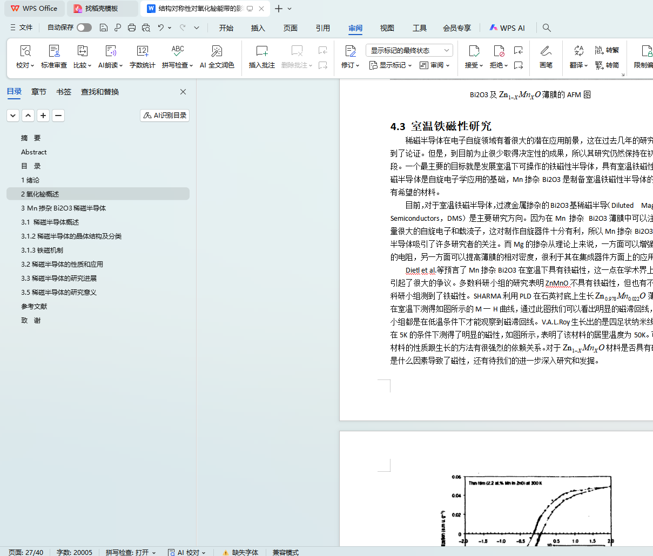
Task: Expand the 接受 accept changes dropdown
Action: click(474, 65)
